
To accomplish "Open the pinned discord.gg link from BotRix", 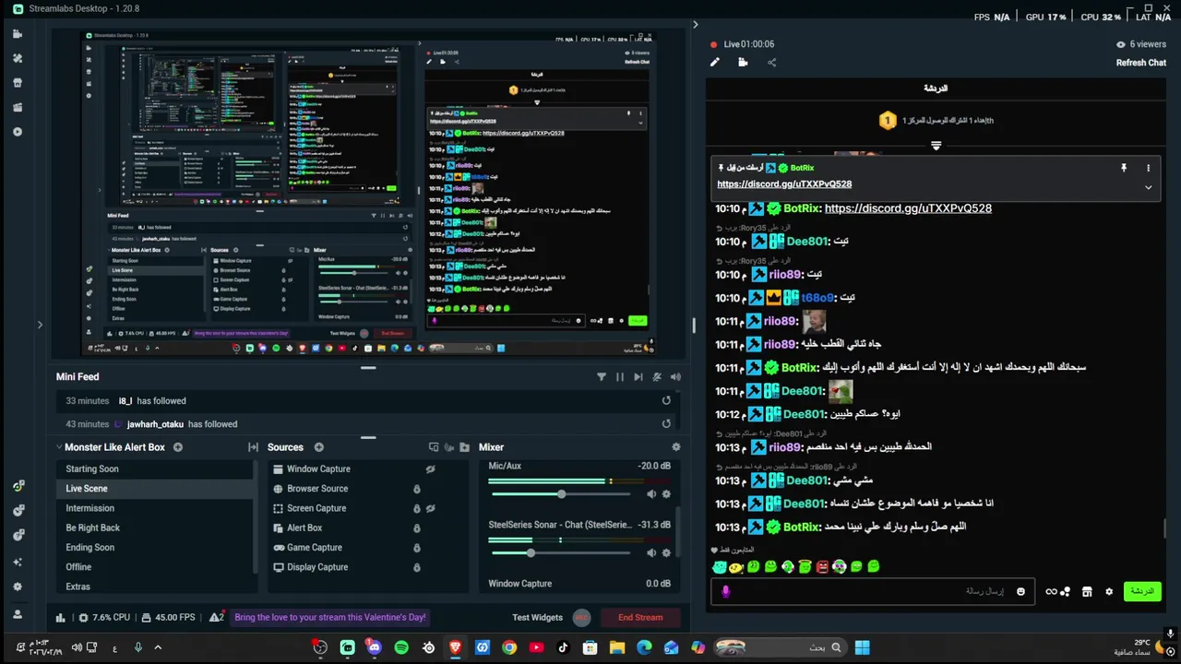I will point(784,184).
